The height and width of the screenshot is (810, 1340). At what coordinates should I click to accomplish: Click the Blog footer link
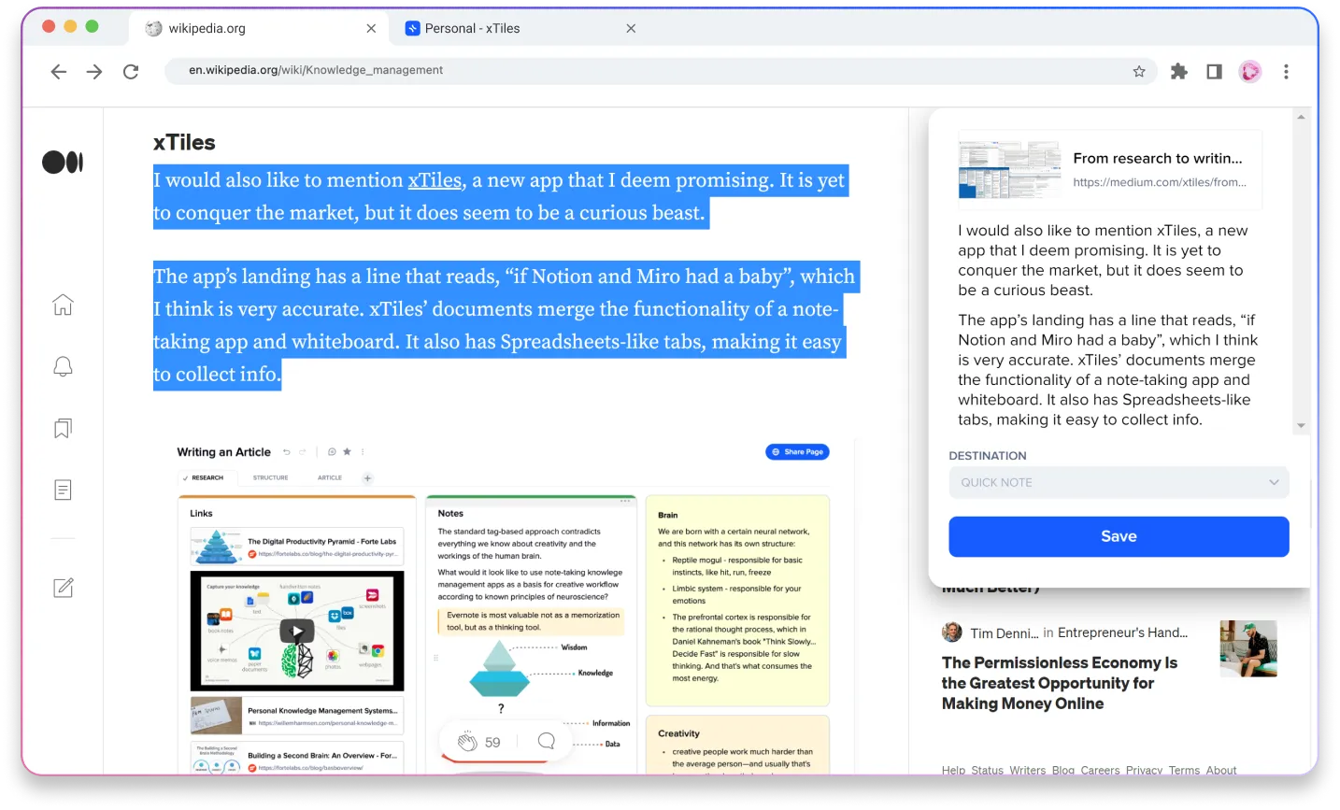[1063, 770]
